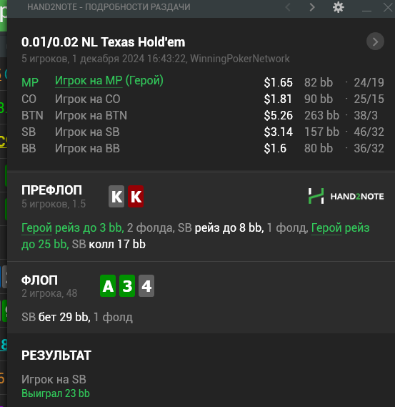This screenshot has height=407, width=395.
Task: Click the green 3 flop card
Action: (x=127, y=286)
